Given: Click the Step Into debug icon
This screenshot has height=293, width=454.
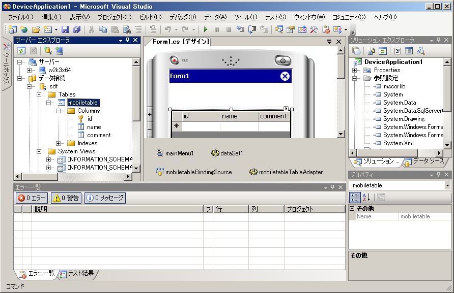Looking at the screenshot, I should point(240,29).
